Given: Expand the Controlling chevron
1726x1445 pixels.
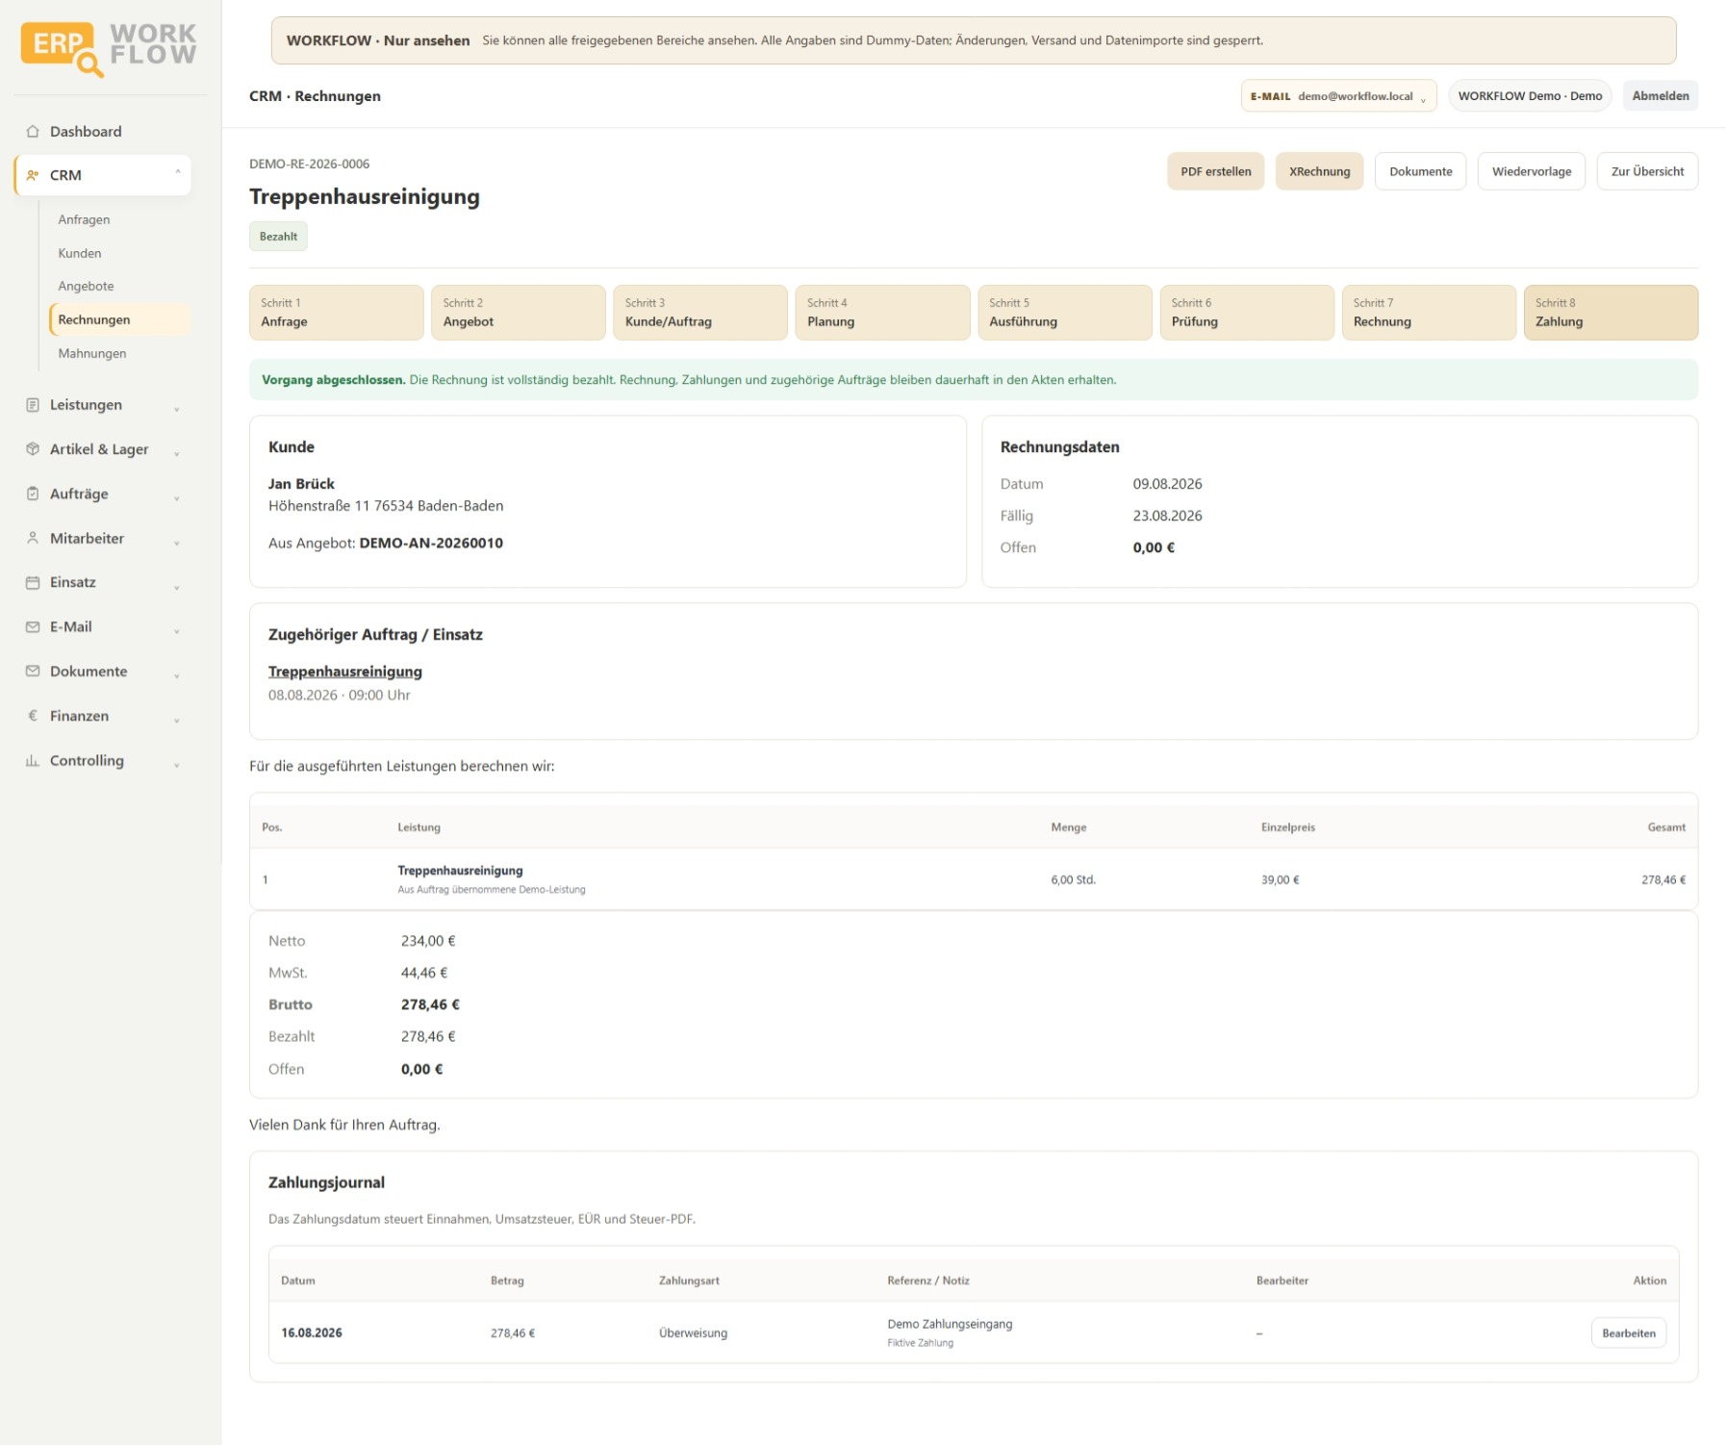Looking at the screenshot, I should 177,764.
